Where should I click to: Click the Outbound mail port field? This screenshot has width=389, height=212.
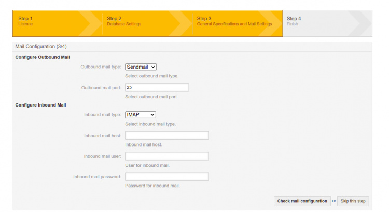pyautogui.click(x=157, y=87)
